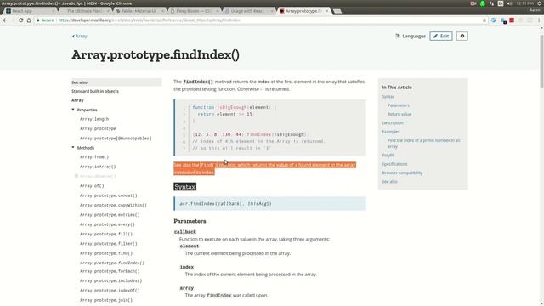The width and height of the screenshot is (544, 306).
Task: Open the page settings gear button
Action: click(x=462, y=36)
